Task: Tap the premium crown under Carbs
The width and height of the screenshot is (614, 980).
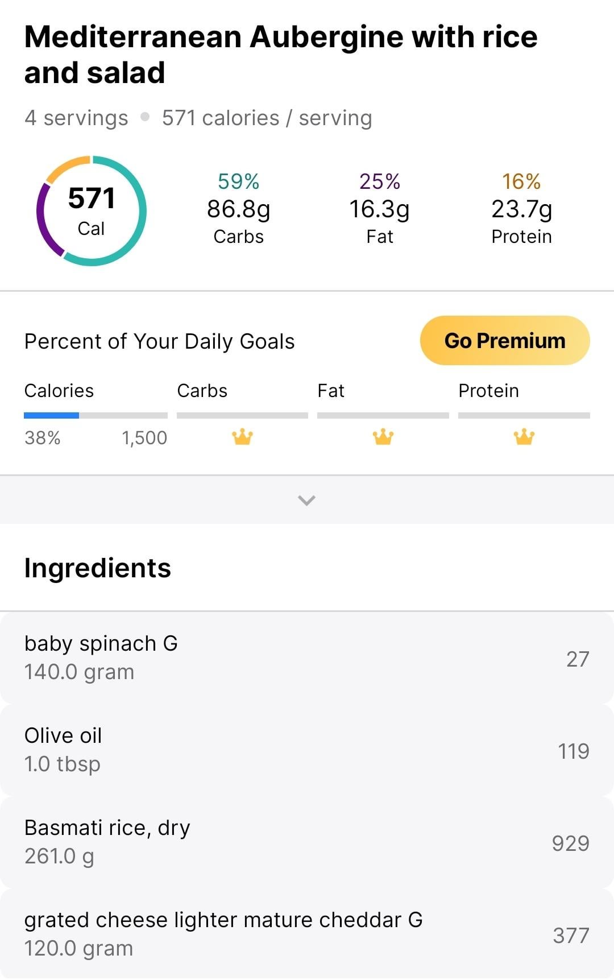Action: (242, 437)
